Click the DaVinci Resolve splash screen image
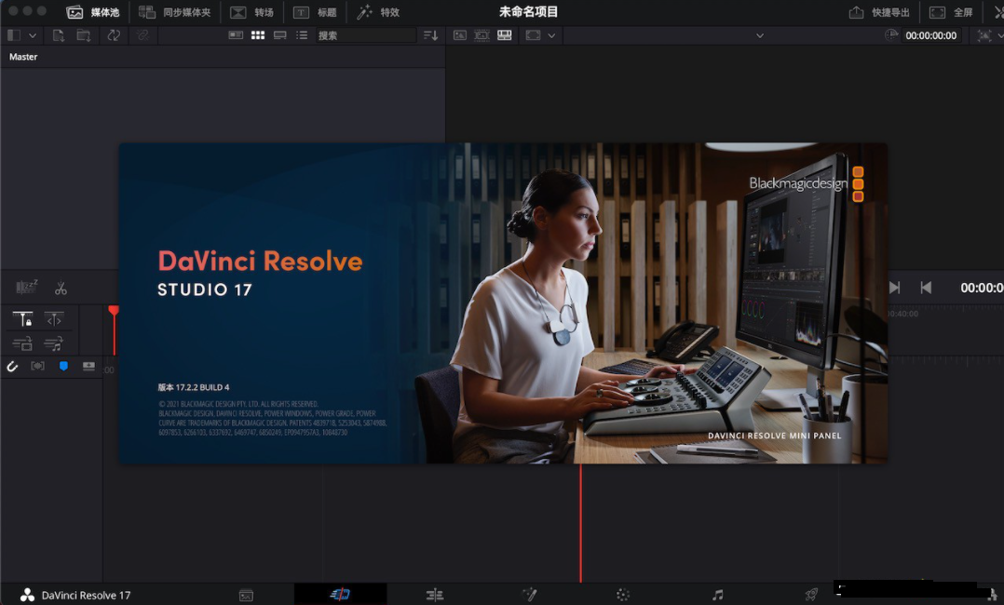Screen dimensions: 1004x605 (x=503, y=302)
